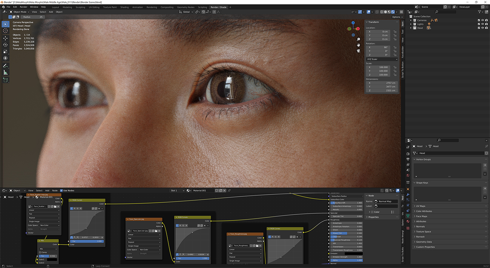Select the Cursor tool in viewport toolbar
The height and width of the screenshot is (268, 490).
pyautogui.click(x=5, y=31)
